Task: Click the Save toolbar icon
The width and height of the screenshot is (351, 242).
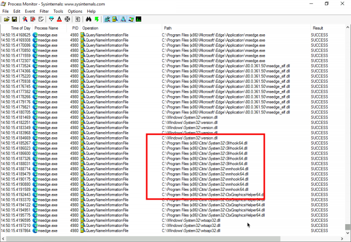Action: 14,19
